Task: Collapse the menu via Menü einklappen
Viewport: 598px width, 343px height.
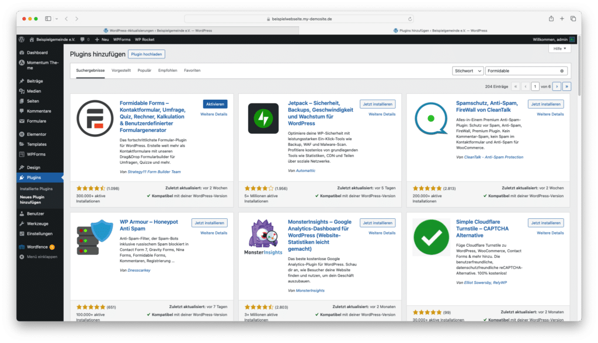Action: pos(42,257)
